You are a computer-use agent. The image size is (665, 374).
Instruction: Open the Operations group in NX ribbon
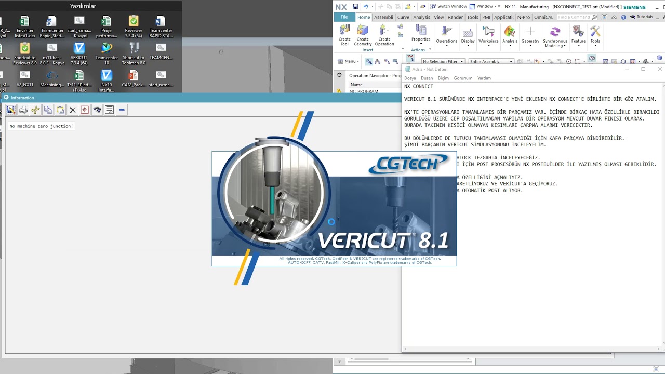coord(447,36)
